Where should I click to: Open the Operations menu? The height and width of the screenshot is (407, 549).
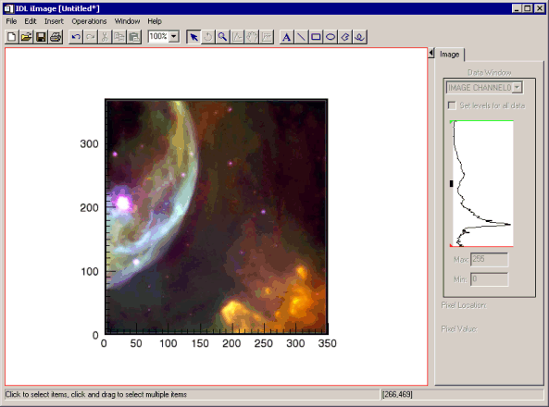[x=89, y=21]
